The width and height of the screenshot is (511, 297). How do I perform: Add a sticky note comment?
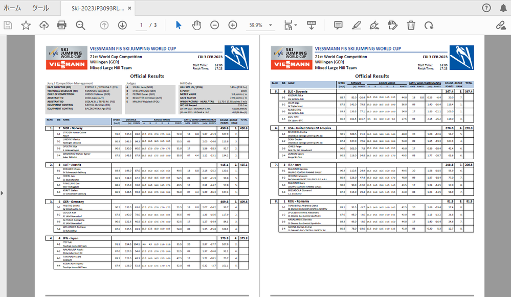click(x=338, y=25)
